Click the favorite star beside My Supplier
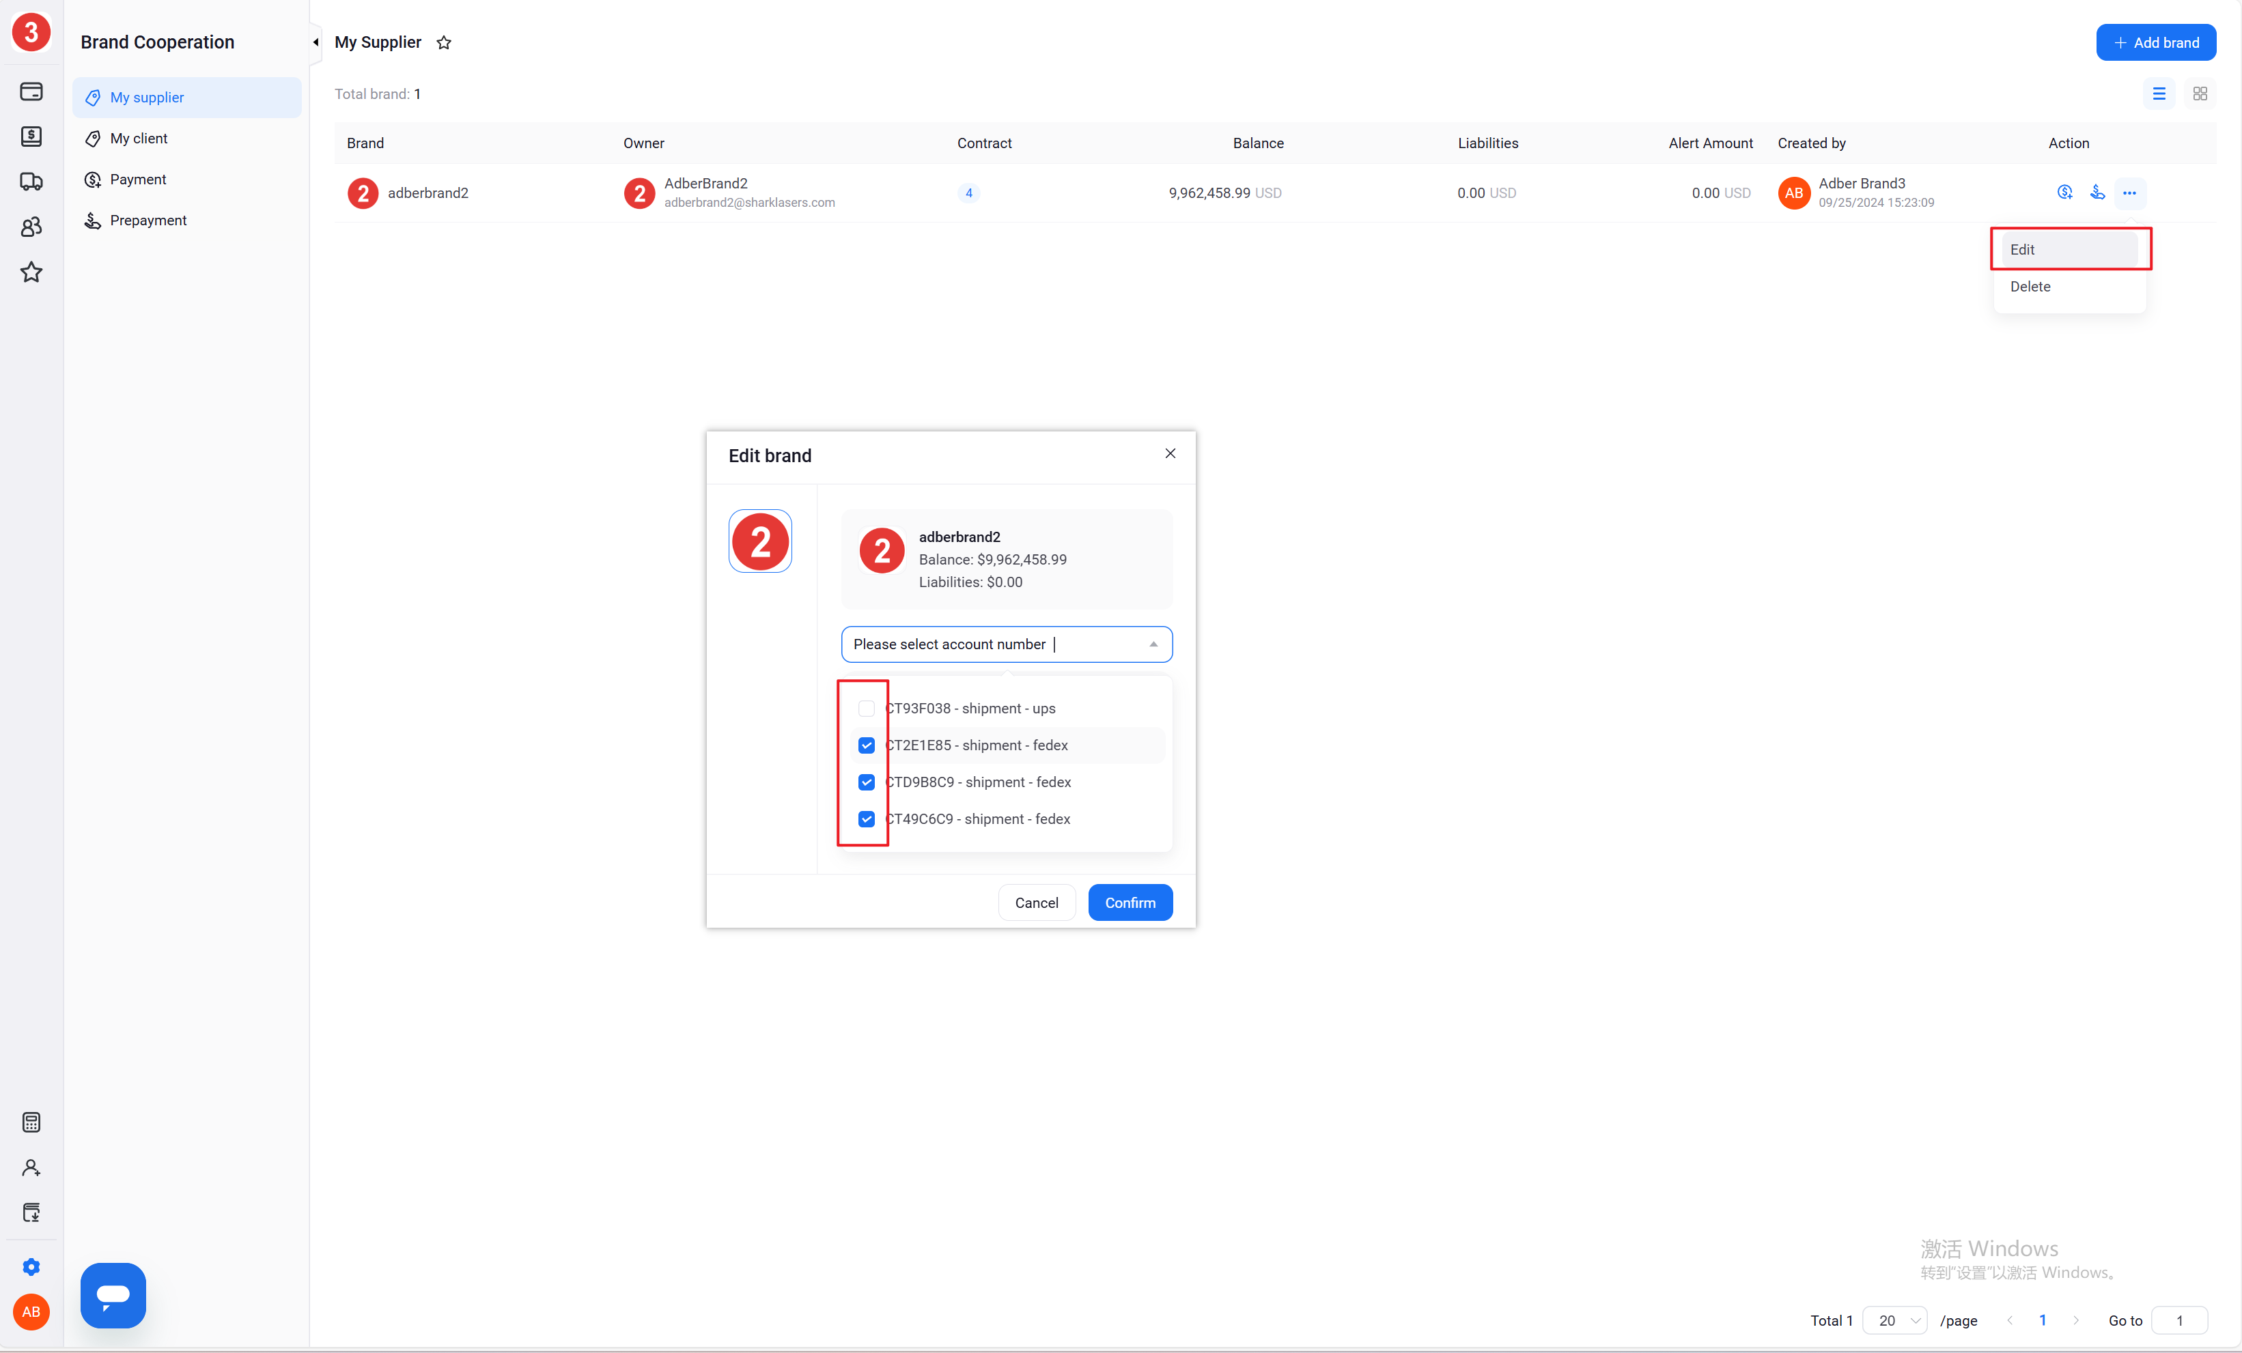This screenshot has height=1353, width=2242. pos(444,43)
